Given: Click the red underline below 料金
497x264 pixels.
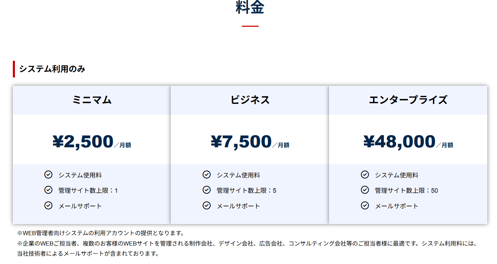Looking at the screenshot, I should pyautogui.click(x=250, y=26).
